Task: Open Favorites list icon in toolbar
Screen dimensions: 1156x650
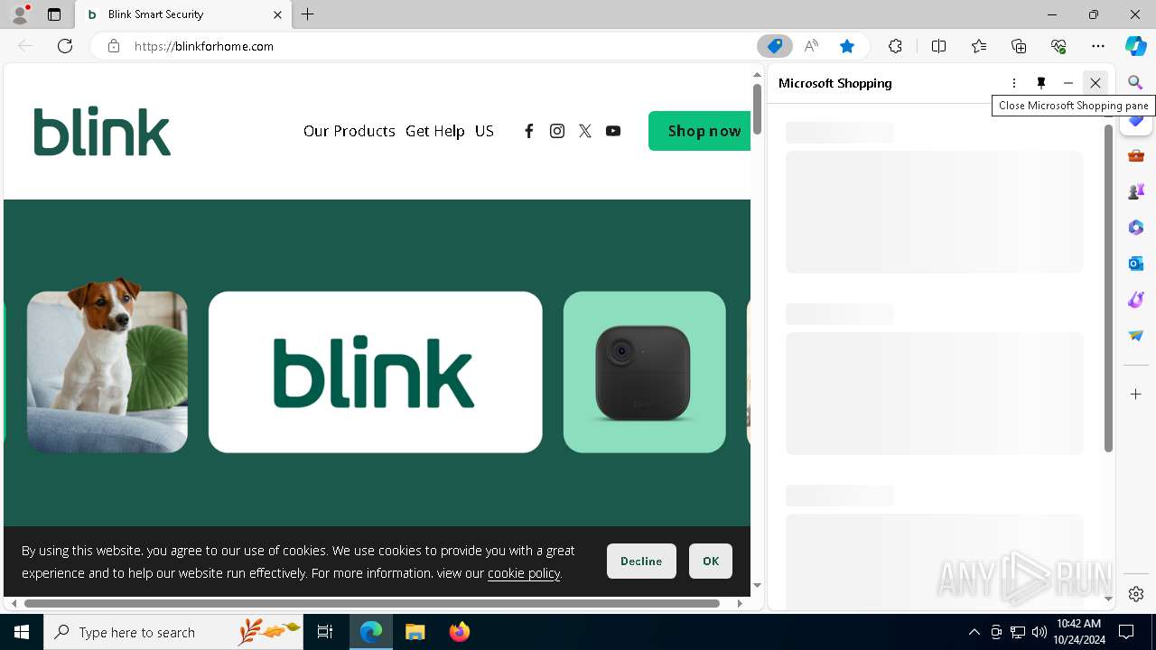Action: coord(979,46)
